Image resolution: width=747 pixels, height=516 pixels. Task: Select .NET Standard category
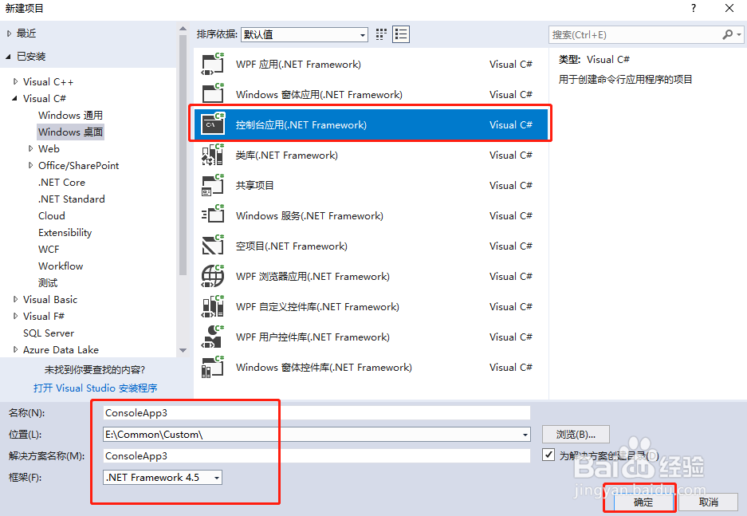pyautogui.click(x=72, y=199)
